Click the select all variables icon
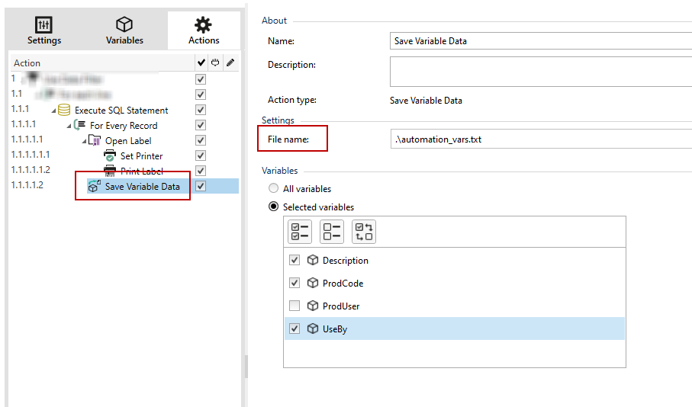 point(299,232)
